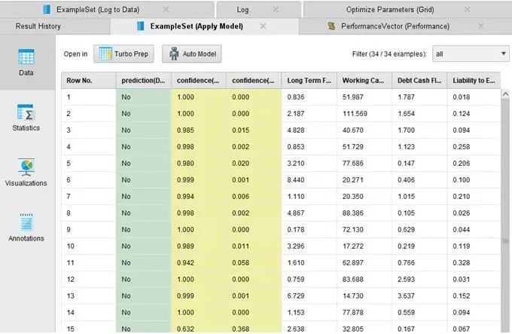
Task: Open the Visualizations pie chart icon
Action: 26,167
